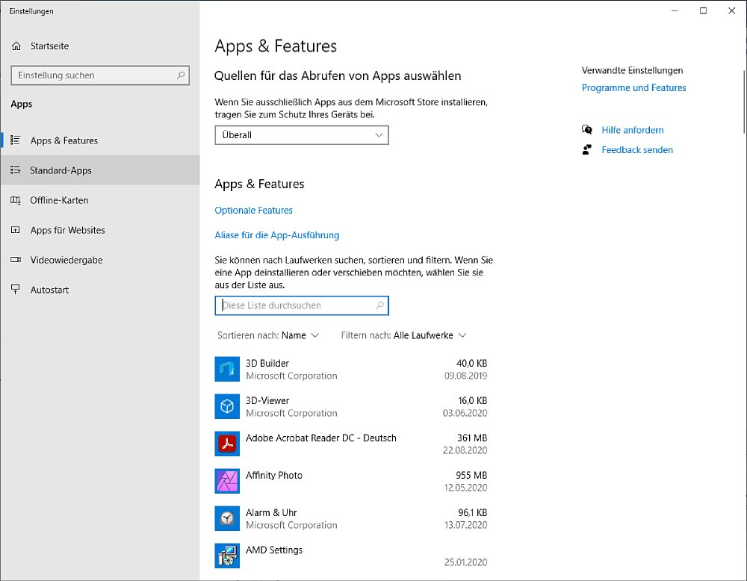Click the Apps & Features sidebar icon

[x=16, y=140]
